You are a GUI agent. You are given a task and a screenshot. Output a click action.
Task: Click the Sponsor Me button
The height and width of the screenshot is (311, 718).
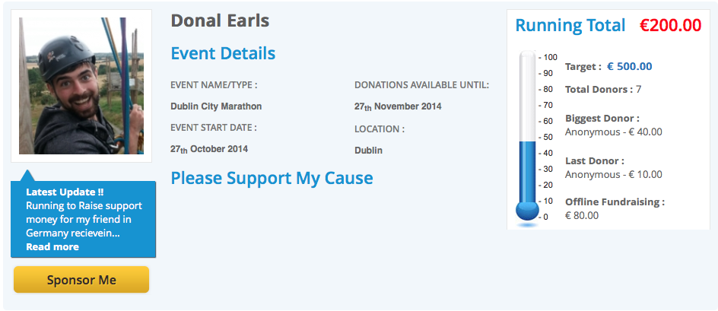click(x=81, y=280)
